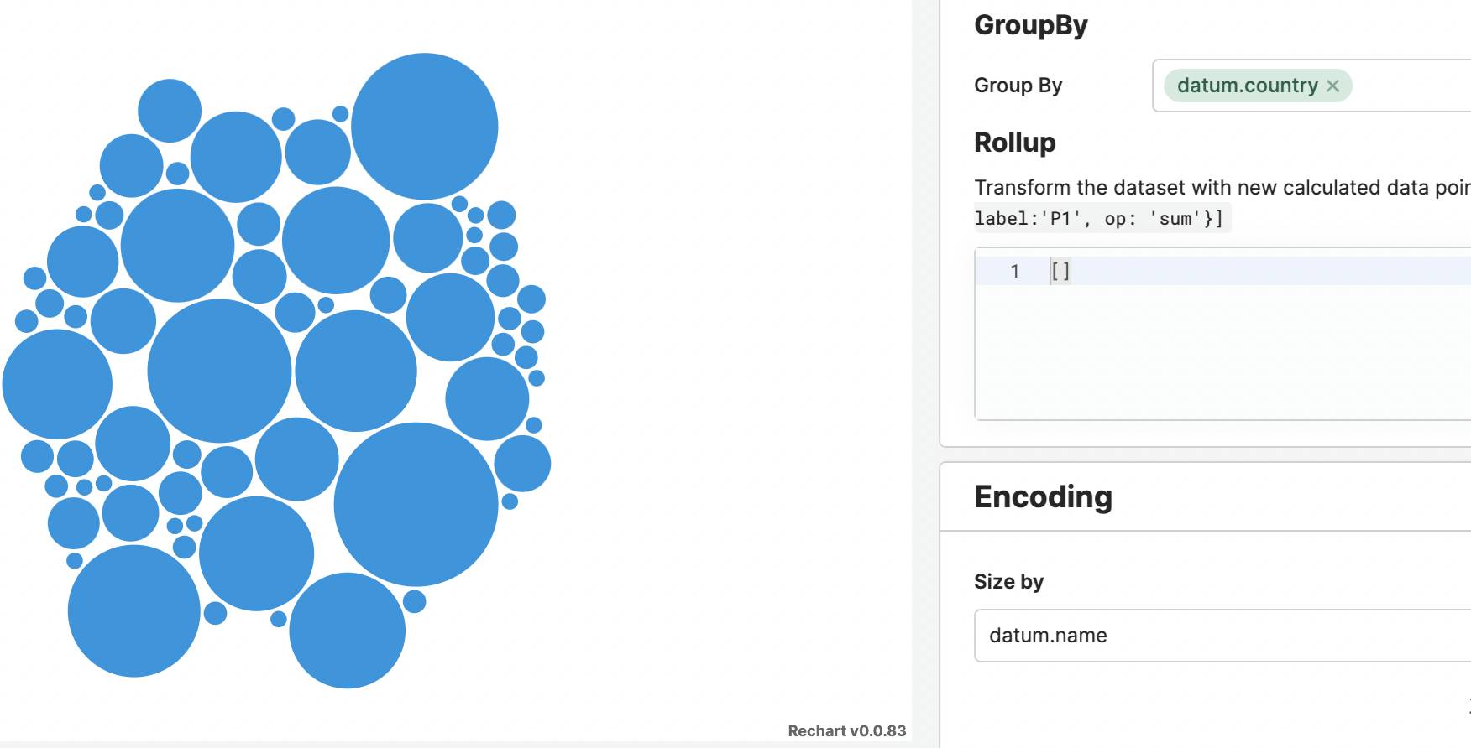Click the Rollup section heading
Screen dimensions: 1471x748
pyautogui.click(x=1015, y=143)
